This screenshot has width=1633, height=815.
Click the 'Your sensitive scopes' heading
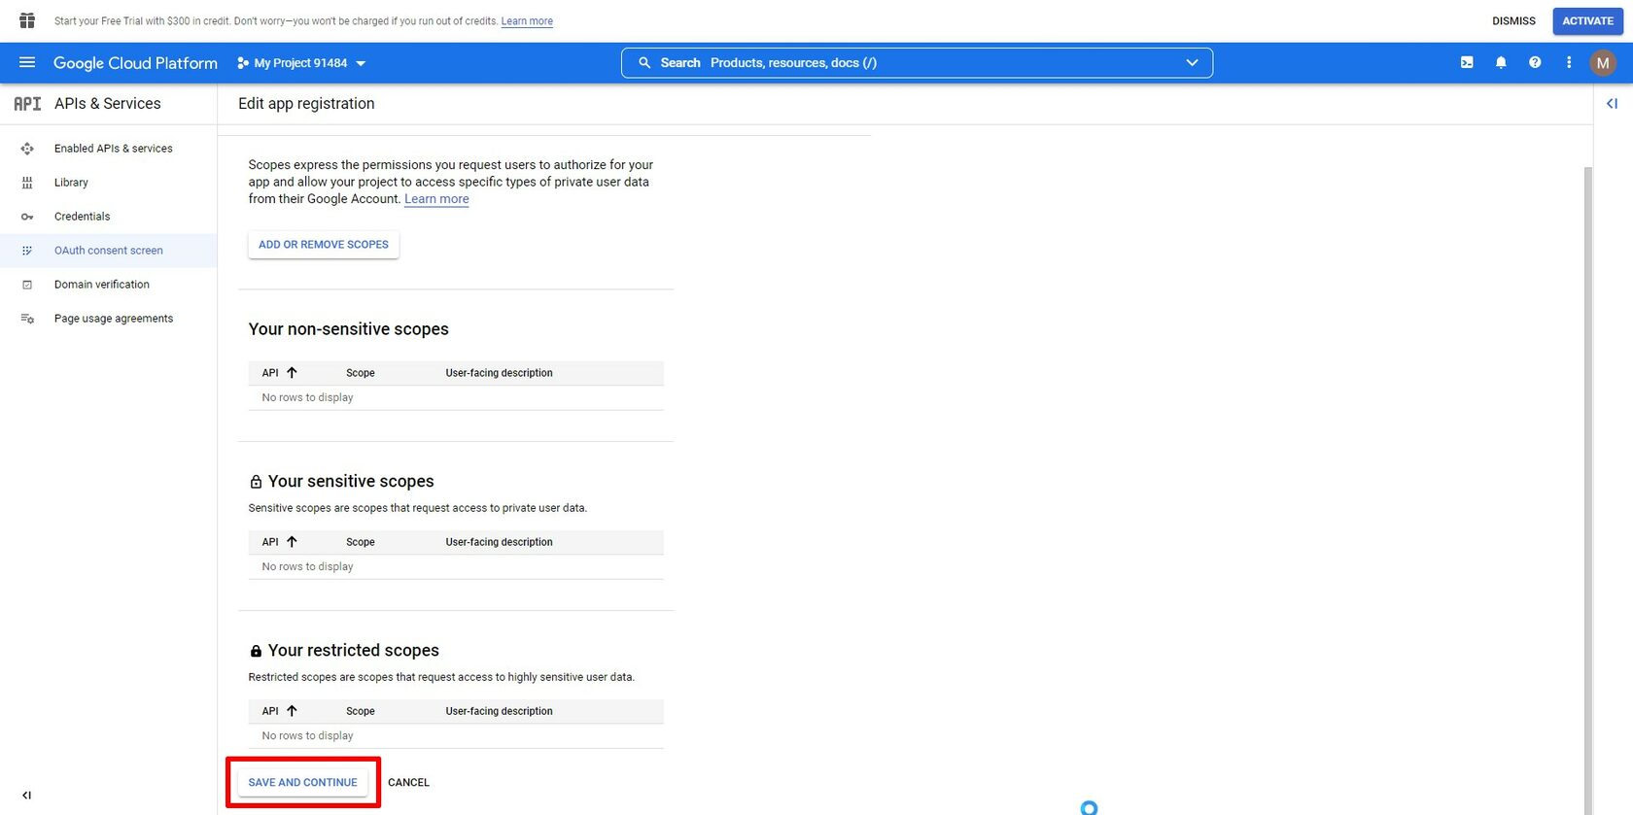click(351, 482)
